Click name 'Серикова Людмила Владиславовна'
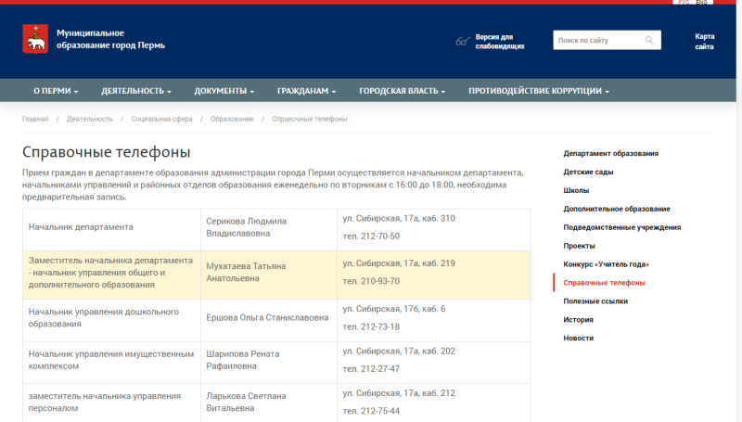The width and height of the screenshot is (742, 422). tap(246, 227)
